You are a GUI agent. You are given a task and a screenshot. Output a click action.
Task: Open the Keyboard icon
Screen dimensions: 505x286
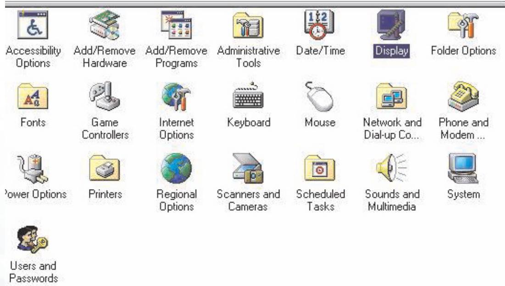(x=248, y=95)
